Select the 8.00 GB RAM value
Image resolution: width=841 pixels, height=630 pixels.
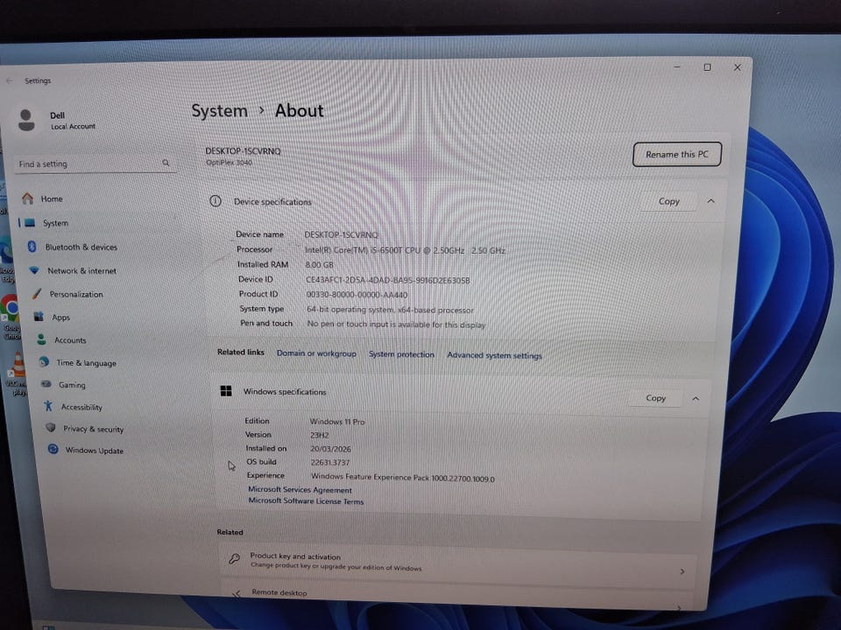point(319,264)
